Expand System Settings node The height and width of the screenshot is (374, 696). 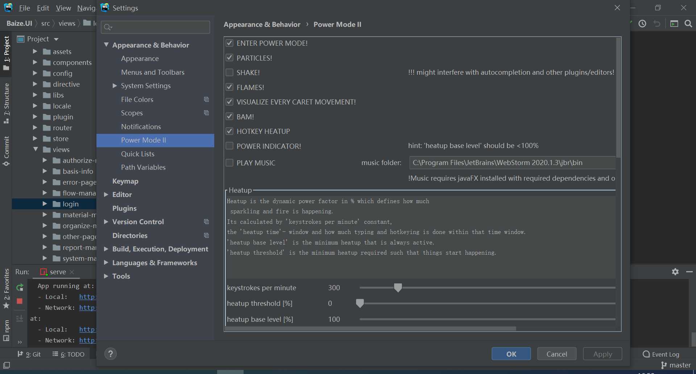coord(115,86)
